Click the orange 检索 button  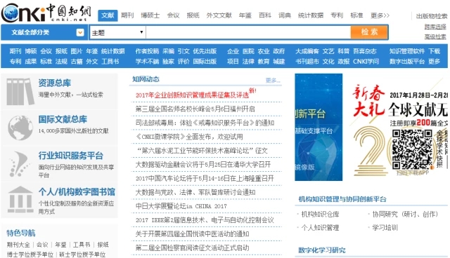tap(369, 32)
